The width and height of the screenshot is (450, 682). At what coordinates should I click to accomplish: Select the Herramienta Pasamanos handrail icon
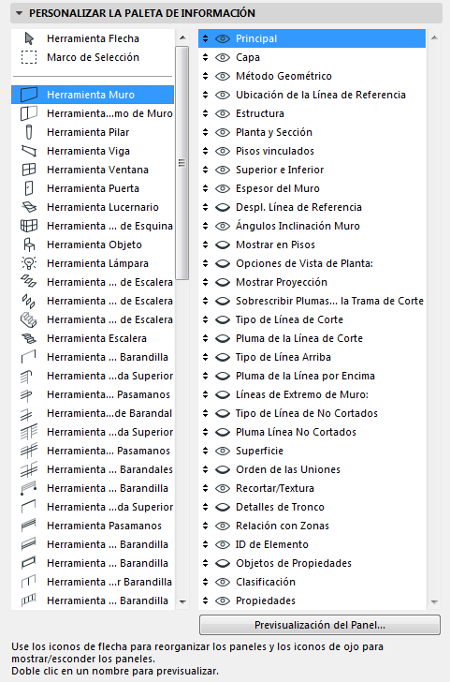(x=29, y=525)
